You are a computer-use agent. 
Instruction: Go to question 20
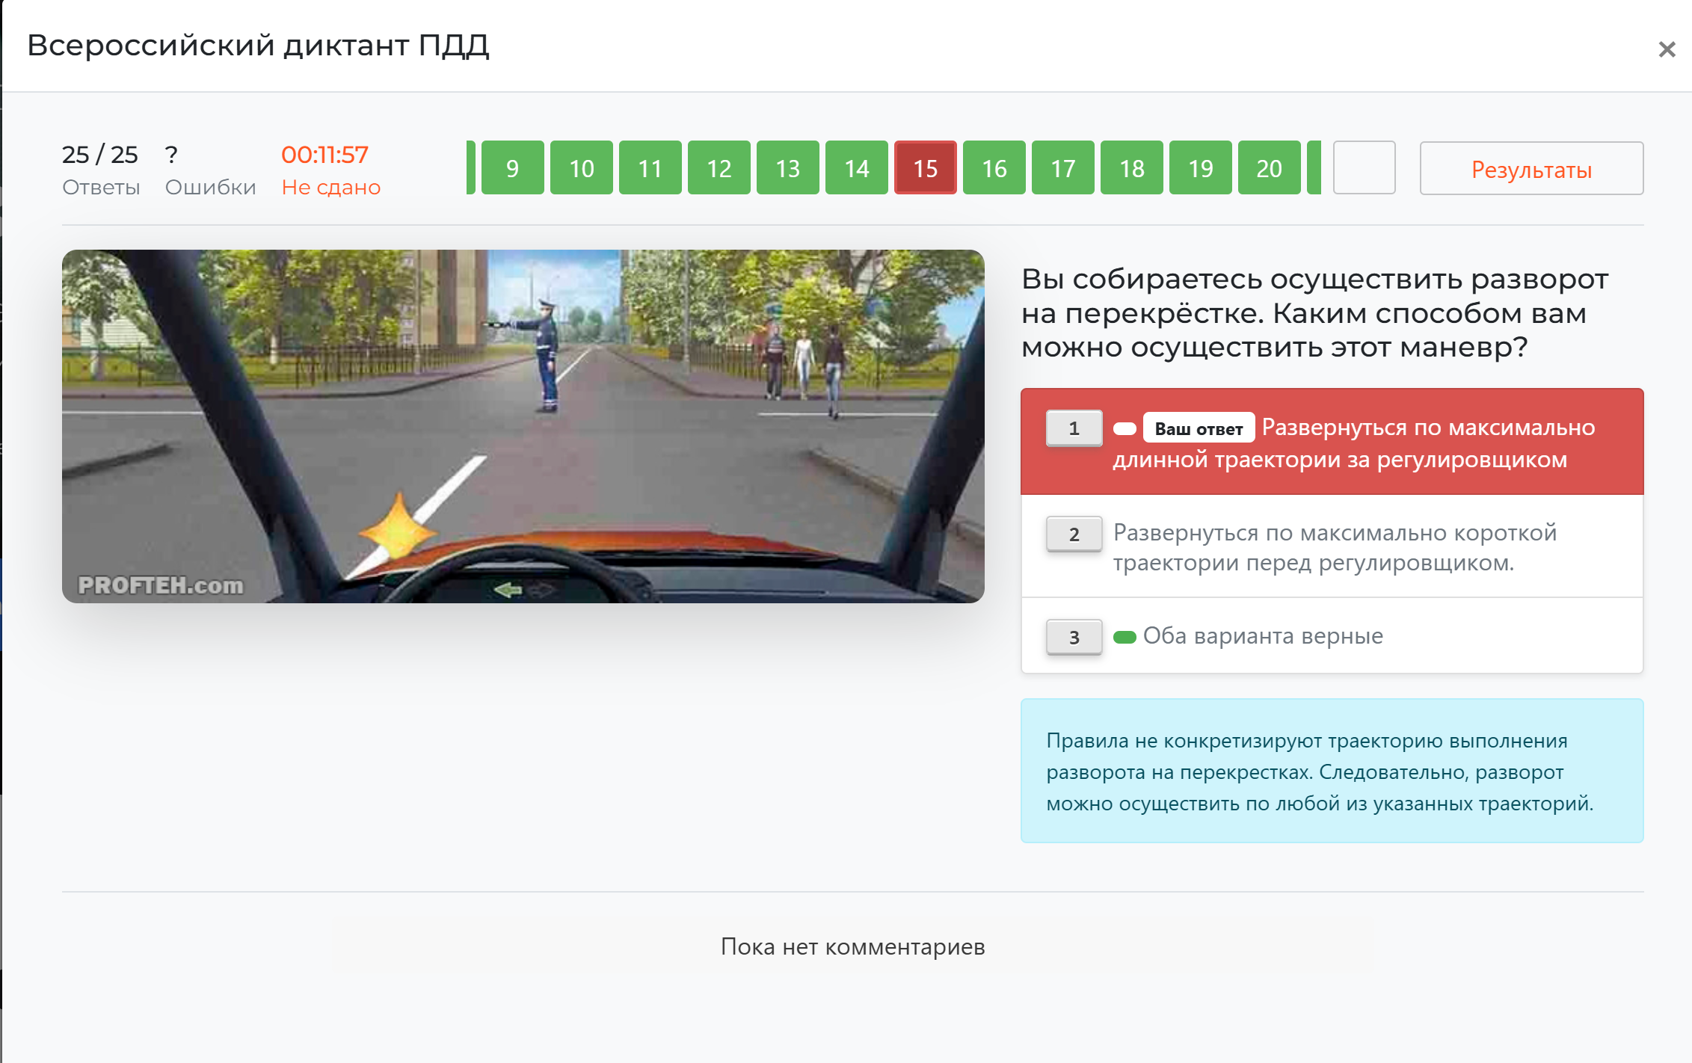coord(1270,168)
